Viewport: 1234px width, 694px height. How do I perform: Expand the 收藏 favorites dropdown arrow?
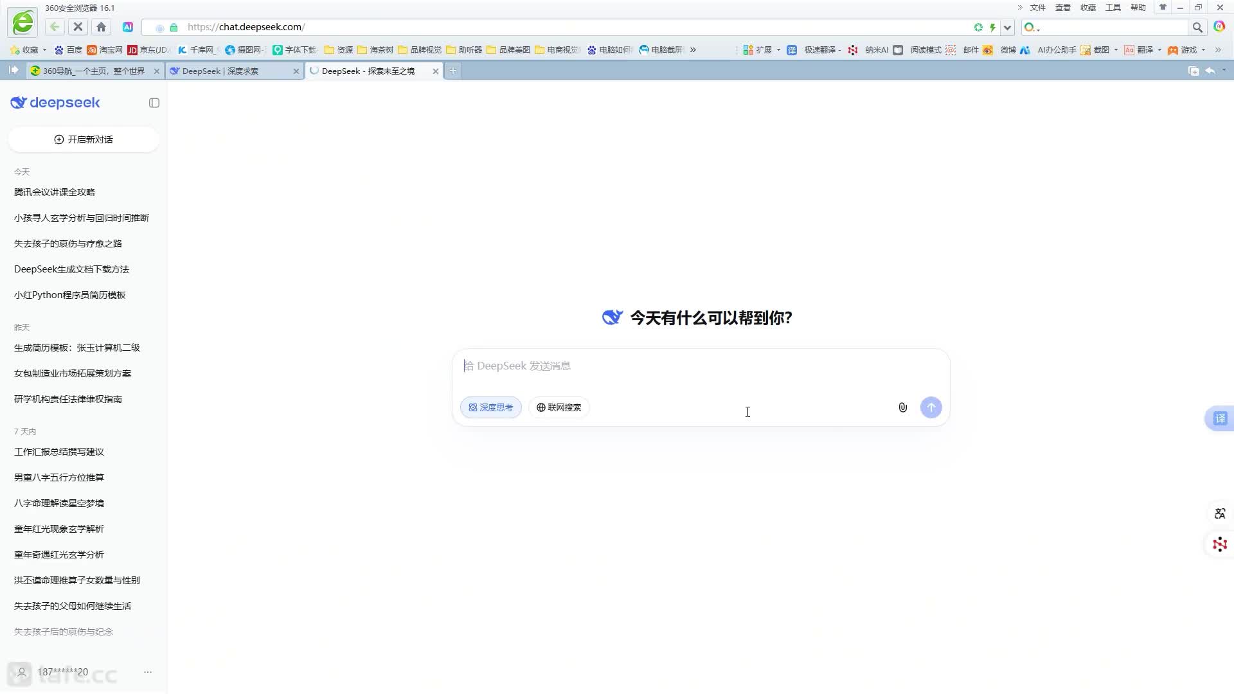44,50
